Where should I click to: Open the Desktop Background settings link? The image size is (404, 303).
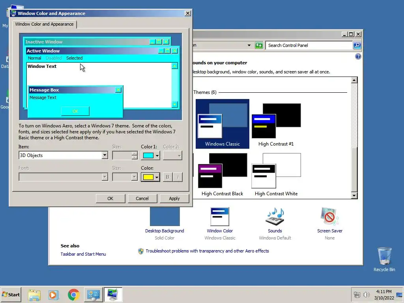165,231
